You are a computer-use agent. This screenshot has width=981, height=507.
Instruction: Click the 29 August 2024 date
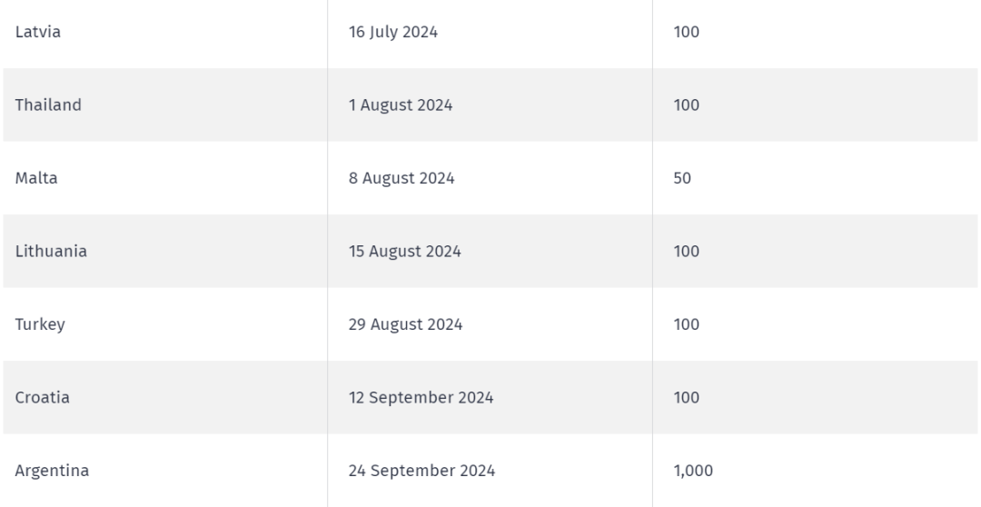[405, 325]
